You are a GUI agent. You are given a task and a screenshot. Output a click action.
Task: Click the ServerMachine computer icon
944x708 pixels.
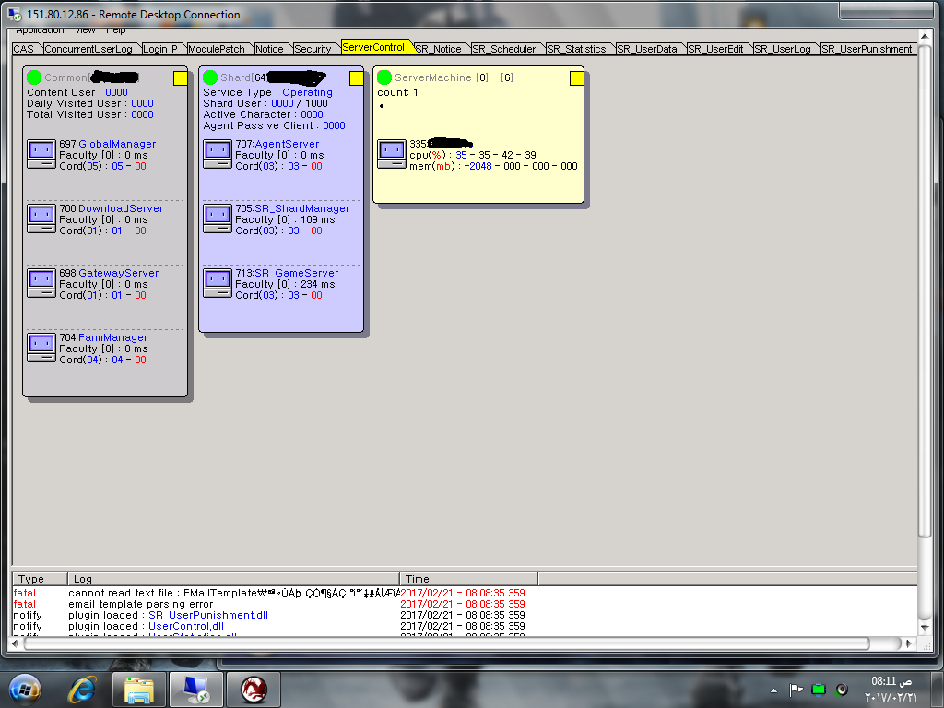click(x=391, y=154)
